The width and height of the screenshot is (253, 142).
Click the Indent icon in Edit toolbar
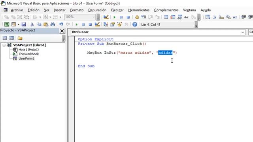pos(244,17)
